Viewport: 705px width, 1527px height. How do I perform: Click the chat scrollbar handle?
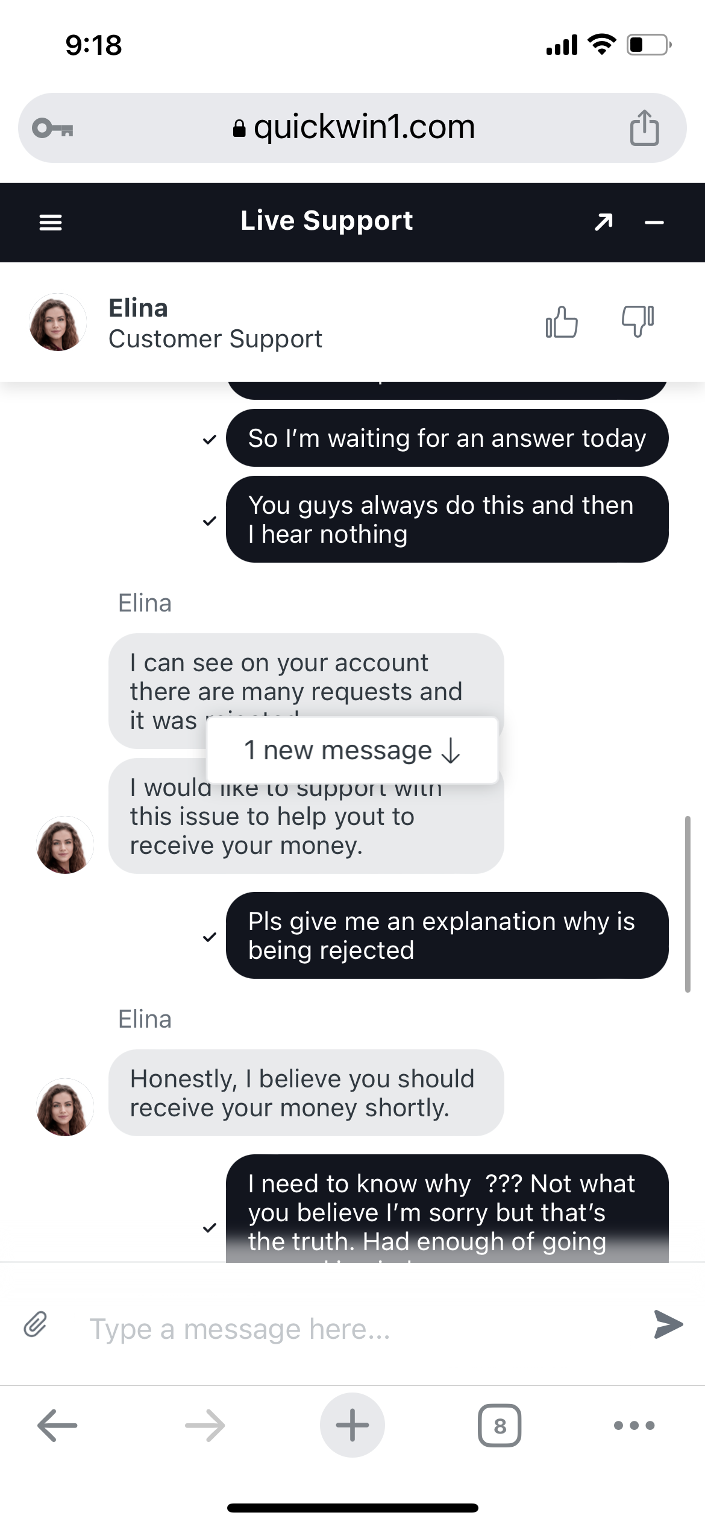(688, 903)
